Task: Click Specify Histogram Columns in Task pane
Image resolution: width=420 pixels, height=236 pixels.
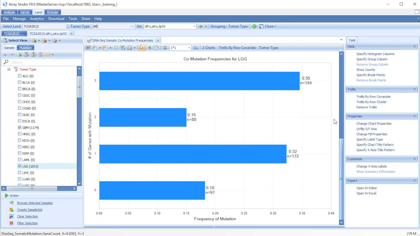Action: click(x=375, y=54)
